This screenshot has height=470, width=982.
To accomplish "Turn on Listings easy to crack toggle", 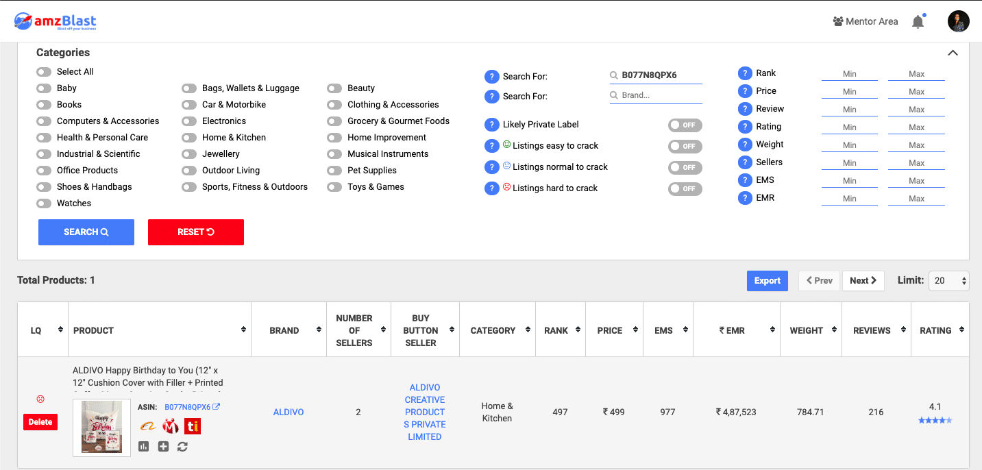I will pos(685,147).
